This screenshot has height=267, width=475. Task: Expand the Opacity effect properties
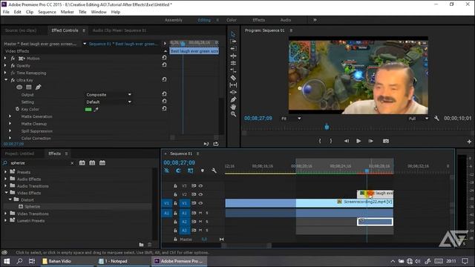click(x=5, y=65)
